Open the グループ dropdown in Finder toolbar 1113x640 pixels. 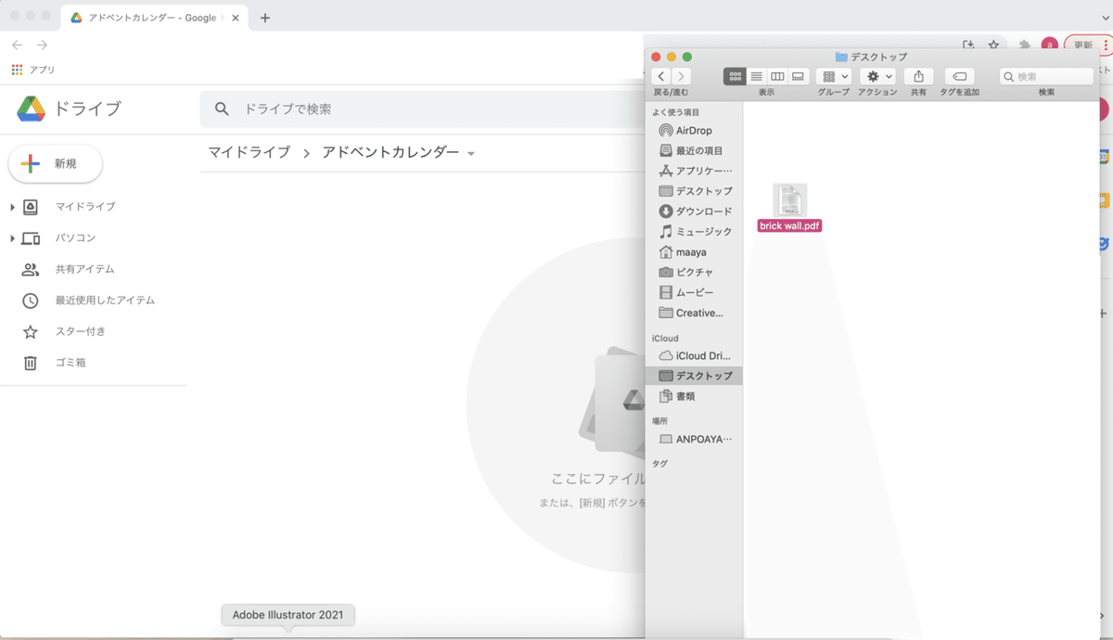(x=832, y=76)
